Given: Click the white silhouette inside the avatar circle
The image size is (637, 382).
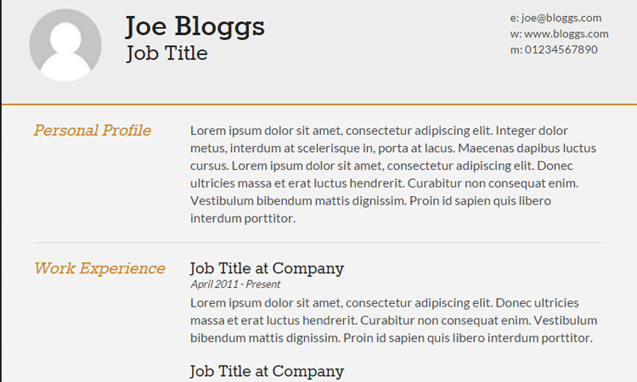Looking at the screenshot, I should (x=65, y=51).
